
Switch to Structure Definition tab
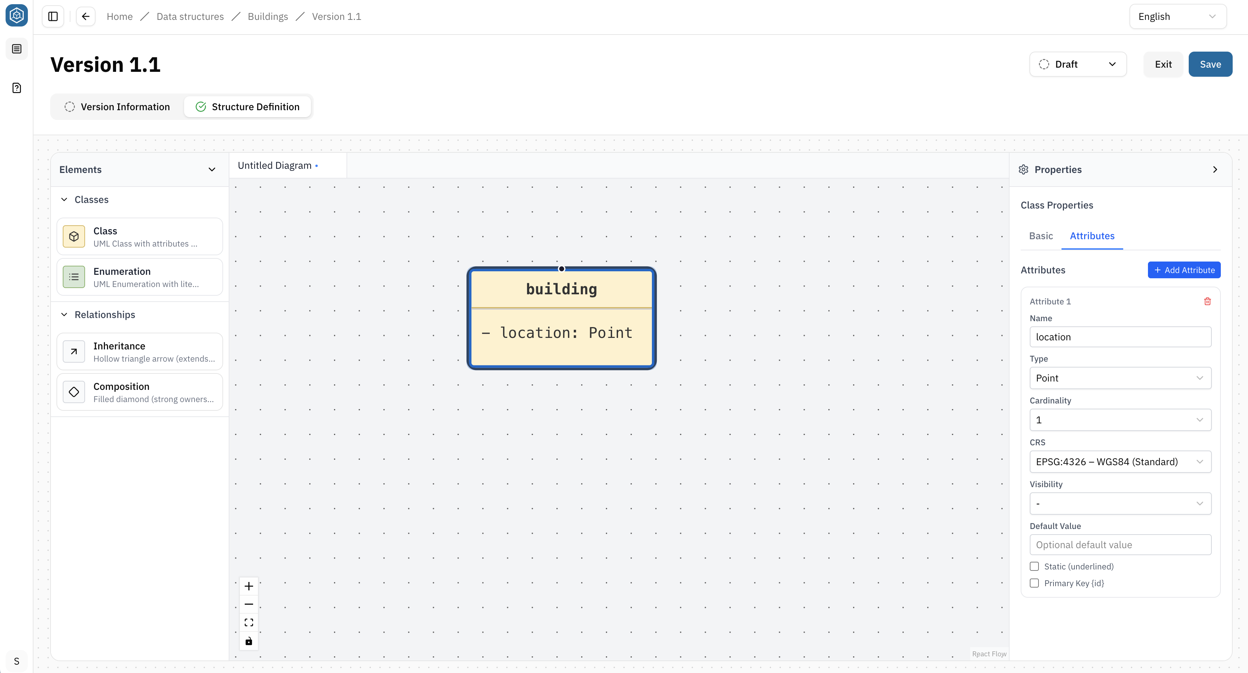248,107
